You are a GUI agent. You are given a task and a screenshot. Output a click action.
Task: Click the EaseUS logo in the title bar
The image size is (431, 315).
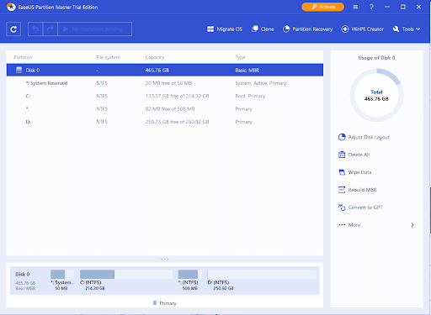[x=11, y=7]
